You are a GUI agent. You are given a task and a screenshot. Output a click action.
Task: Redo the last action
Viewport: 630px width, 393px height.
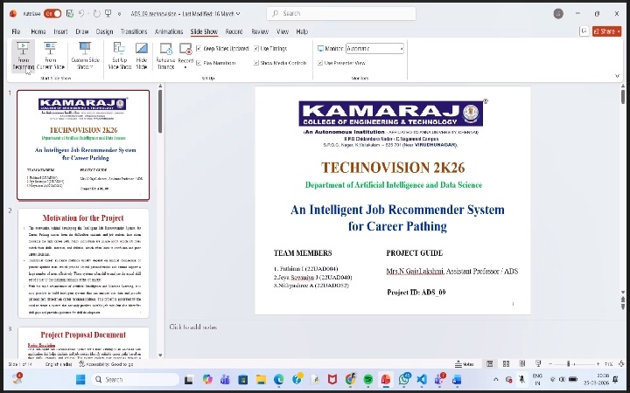97,14
